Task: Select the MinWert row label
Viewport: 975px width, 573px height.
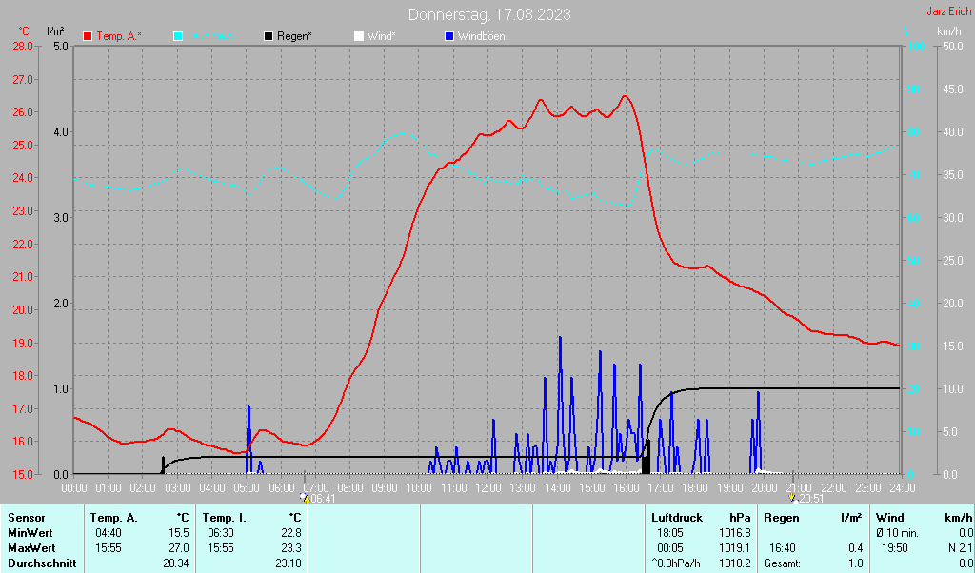Action: (30, 533)
